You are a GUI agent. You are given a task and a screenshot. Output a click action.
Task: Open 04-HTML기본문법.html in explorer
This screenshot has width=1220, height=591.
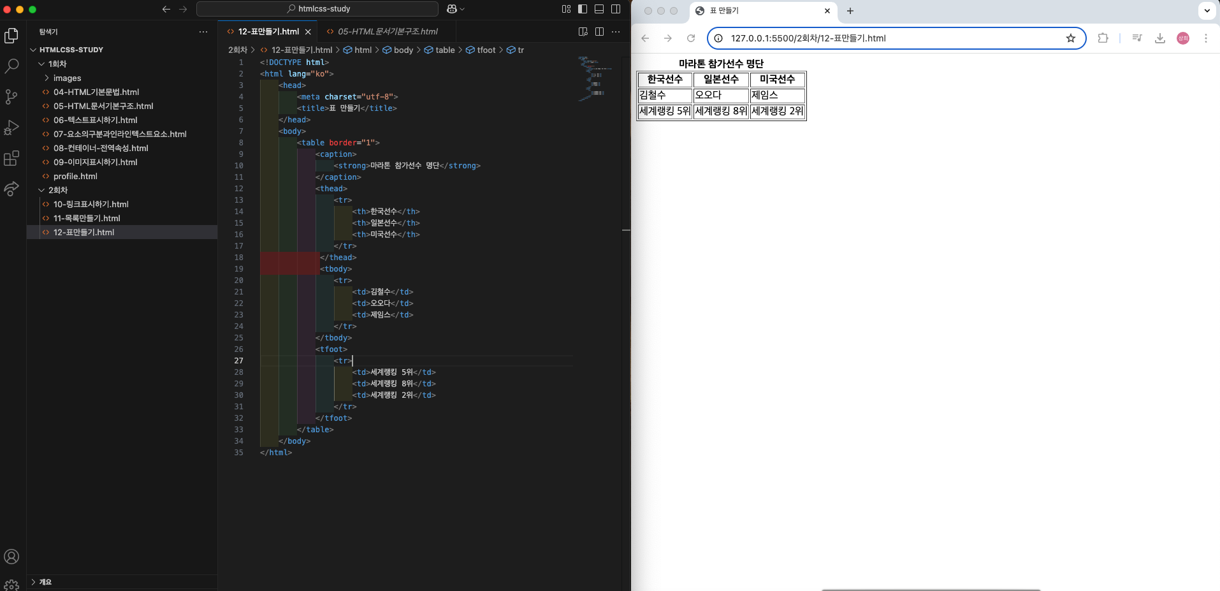pyautogui.click(x=96, y=92)
